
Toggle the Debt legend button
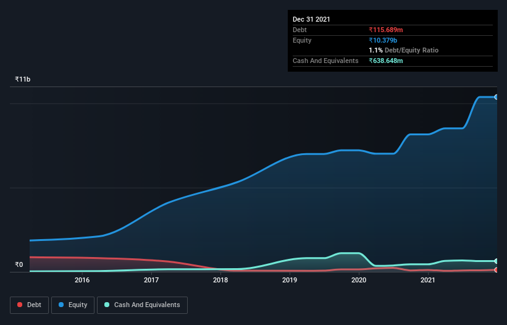(x=30, y=305)
